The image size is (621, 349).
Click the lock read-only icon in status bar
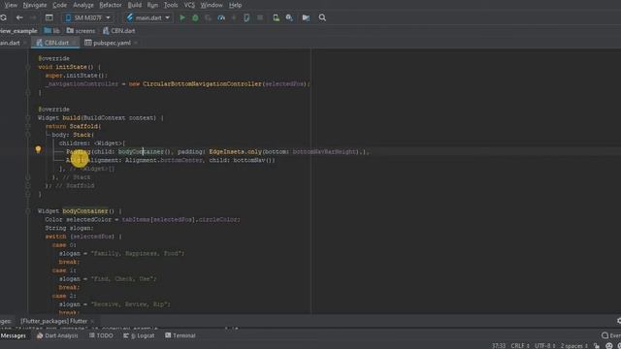pos(597,346)
